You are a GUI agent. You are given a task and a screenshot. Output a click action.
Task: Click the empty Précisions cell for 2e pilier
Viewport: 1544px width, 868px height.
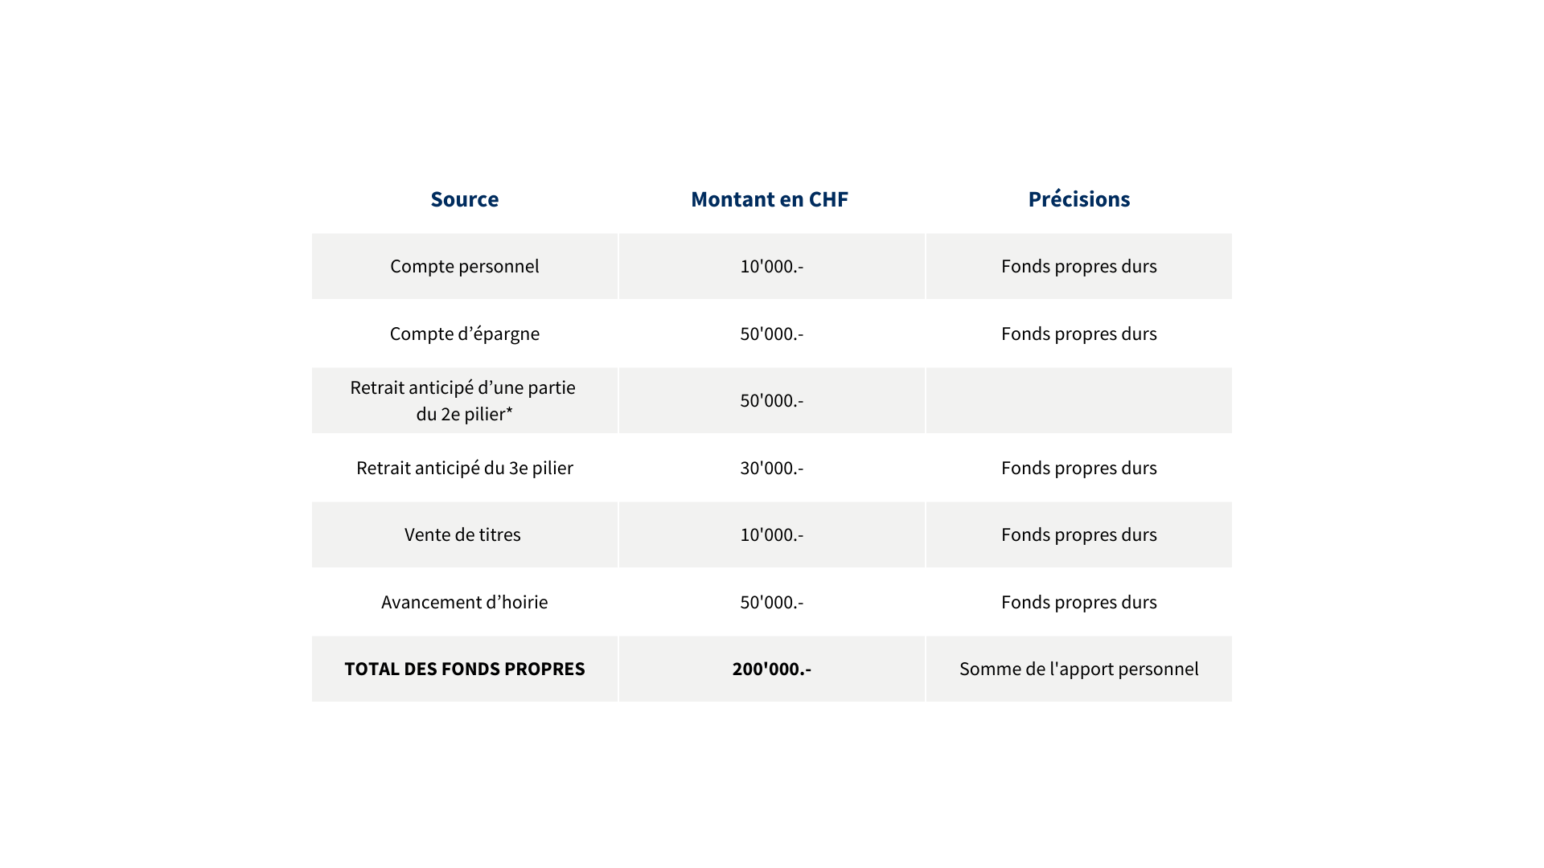[x=1078, y=400]
